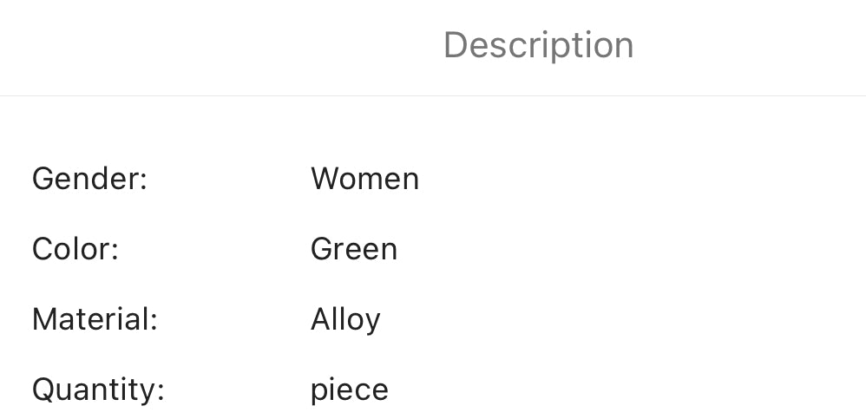Select the Gender label
The image size is (866, 419).
click(89, 179)
